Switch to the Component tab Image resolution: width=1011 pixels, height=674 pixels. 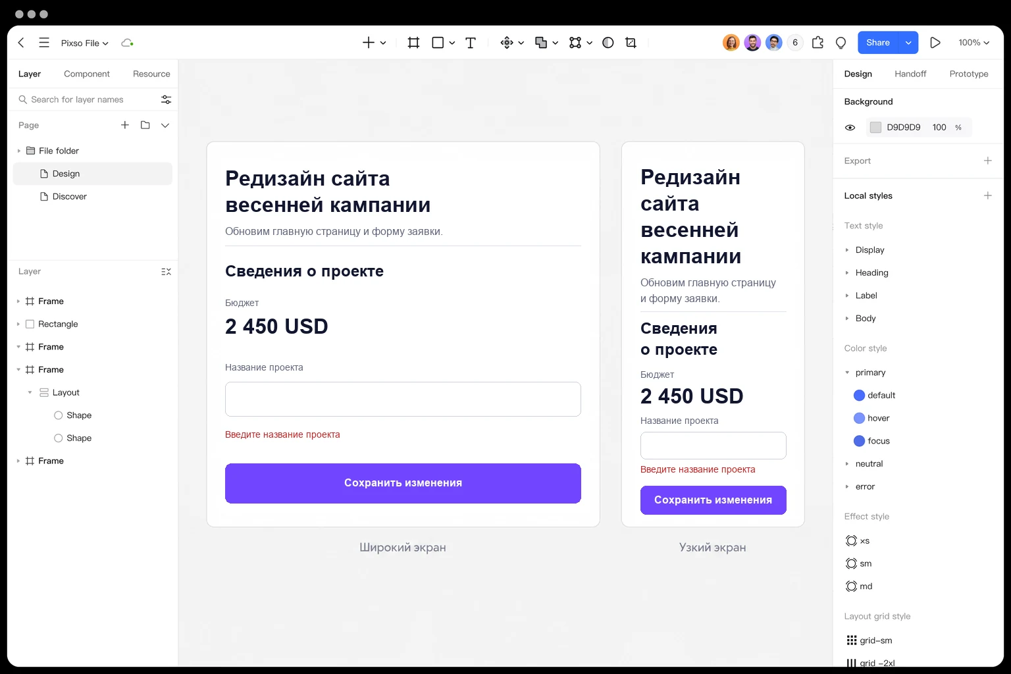[x=87, y=74]
